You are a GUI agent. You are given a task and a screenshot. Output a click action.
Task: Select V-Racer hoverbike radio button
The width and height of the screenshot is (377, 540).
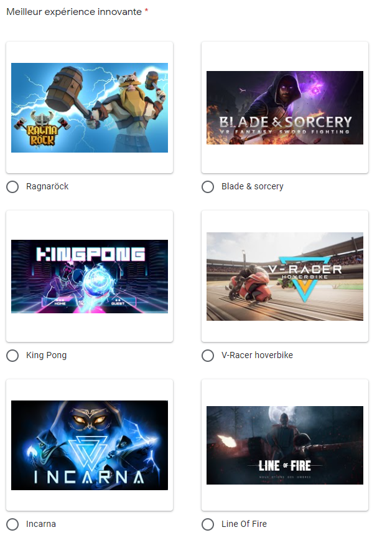[208, 356]
